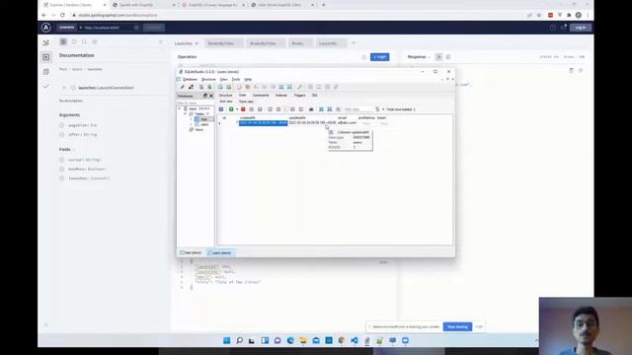The image size is (632, 355).
Task: Click the Log In button in Apollo header
Action: 581,28
